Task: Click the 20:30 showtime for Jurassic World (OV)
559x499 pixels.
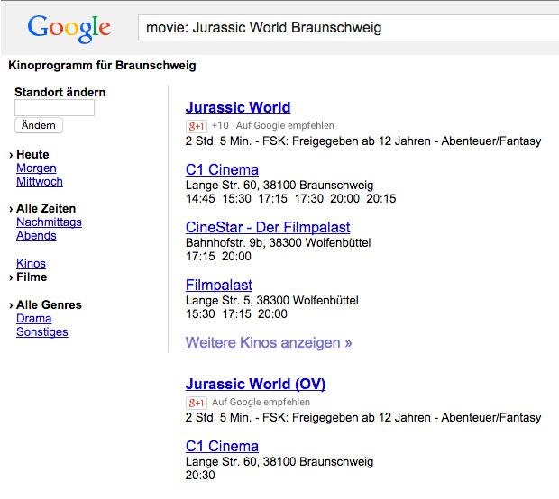Action: 200,476
